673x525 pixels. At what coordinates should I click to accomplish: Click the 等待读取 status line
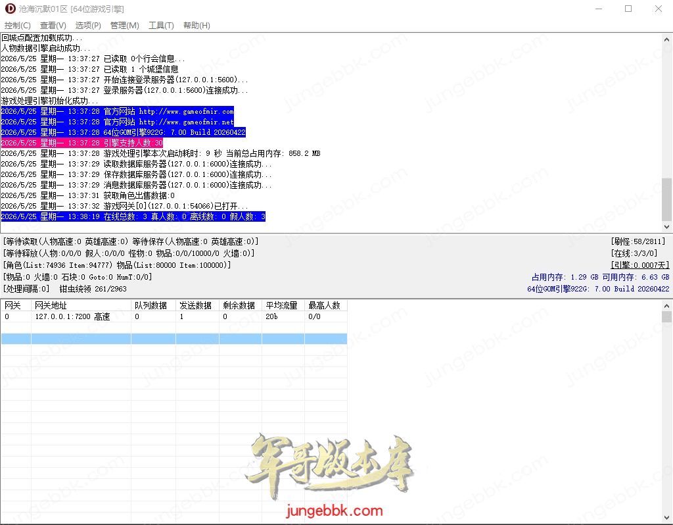point(131,241)
